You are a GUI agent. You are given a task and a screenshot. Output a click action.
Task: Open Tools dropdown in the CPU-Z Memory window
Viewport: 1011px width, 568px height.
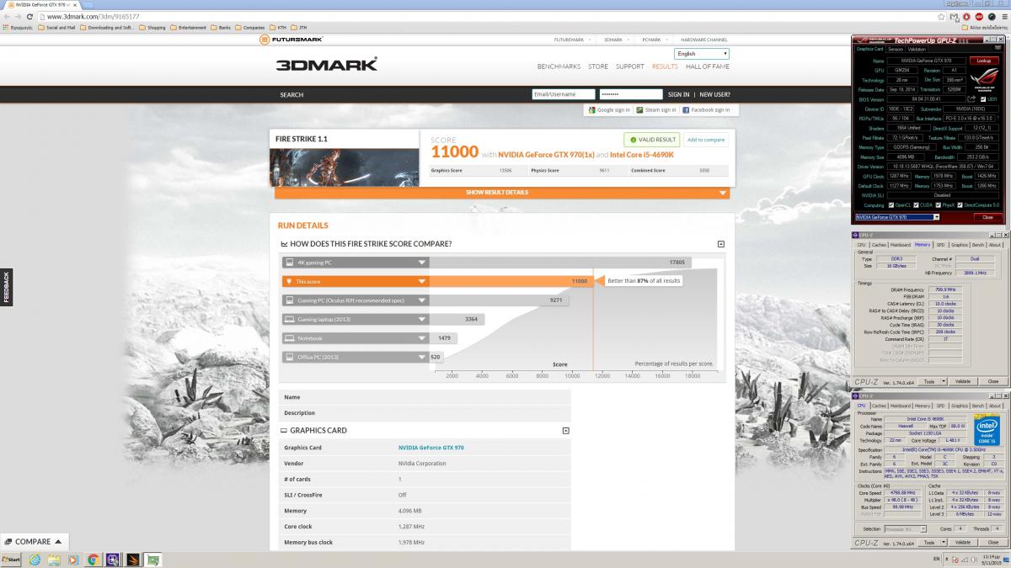tap(931, 381)
